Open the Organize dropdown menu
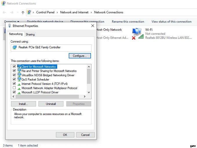197x148 pixels. [x=12, y=22]
